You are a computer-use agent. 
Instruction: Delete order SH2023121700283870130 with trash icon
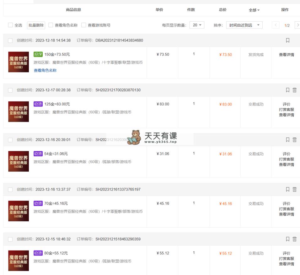tap(294, 90)
